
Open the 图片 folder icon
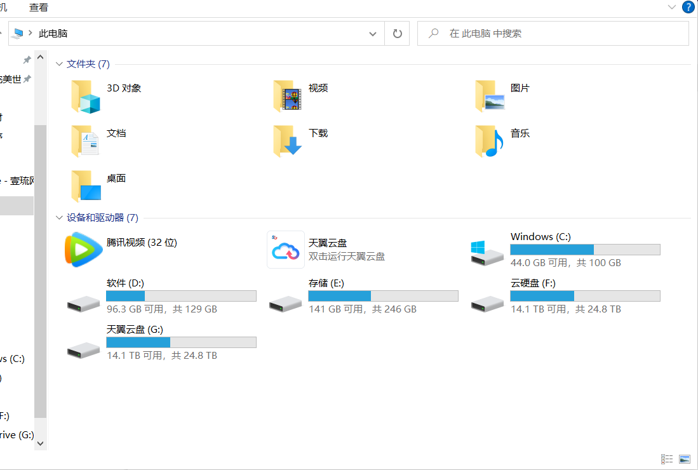490,97
